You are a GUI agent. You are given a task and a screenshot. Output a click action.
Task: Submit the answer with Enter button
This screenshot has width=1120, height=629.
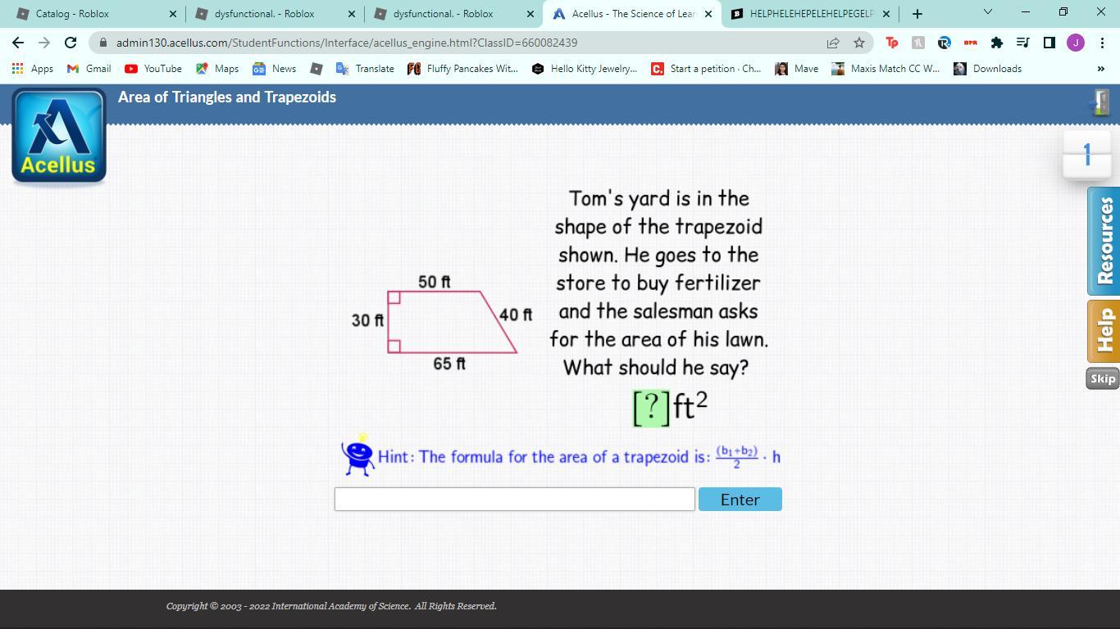[x=740, y=500]
